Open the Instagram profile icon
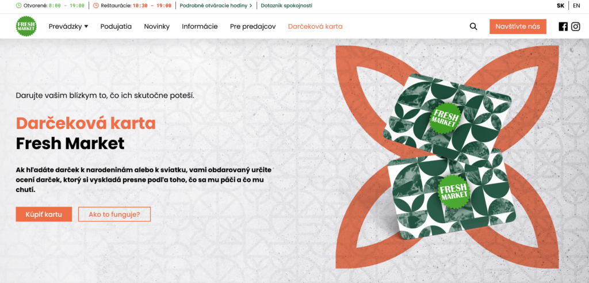The width and height of the screenshot is (589, 283). coord(575,26)
